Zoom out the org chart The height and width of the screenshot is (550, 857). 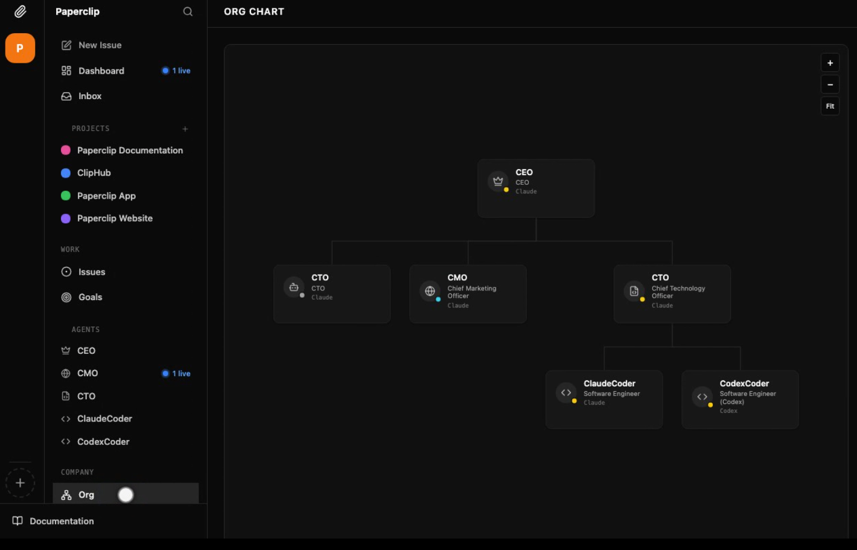(x=830, y=85)
